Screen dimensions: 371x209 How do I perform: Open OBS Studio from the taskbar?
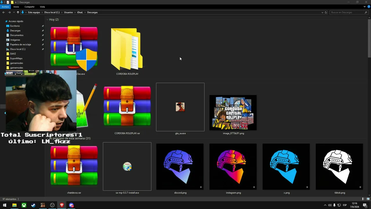[x=52, y=205]
